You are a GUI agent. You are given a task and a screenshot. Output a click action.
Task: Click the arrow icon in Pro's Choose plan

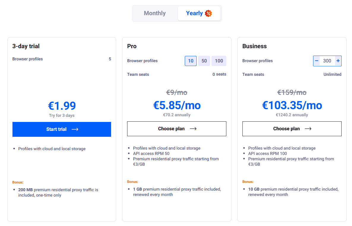coord(193,128)
